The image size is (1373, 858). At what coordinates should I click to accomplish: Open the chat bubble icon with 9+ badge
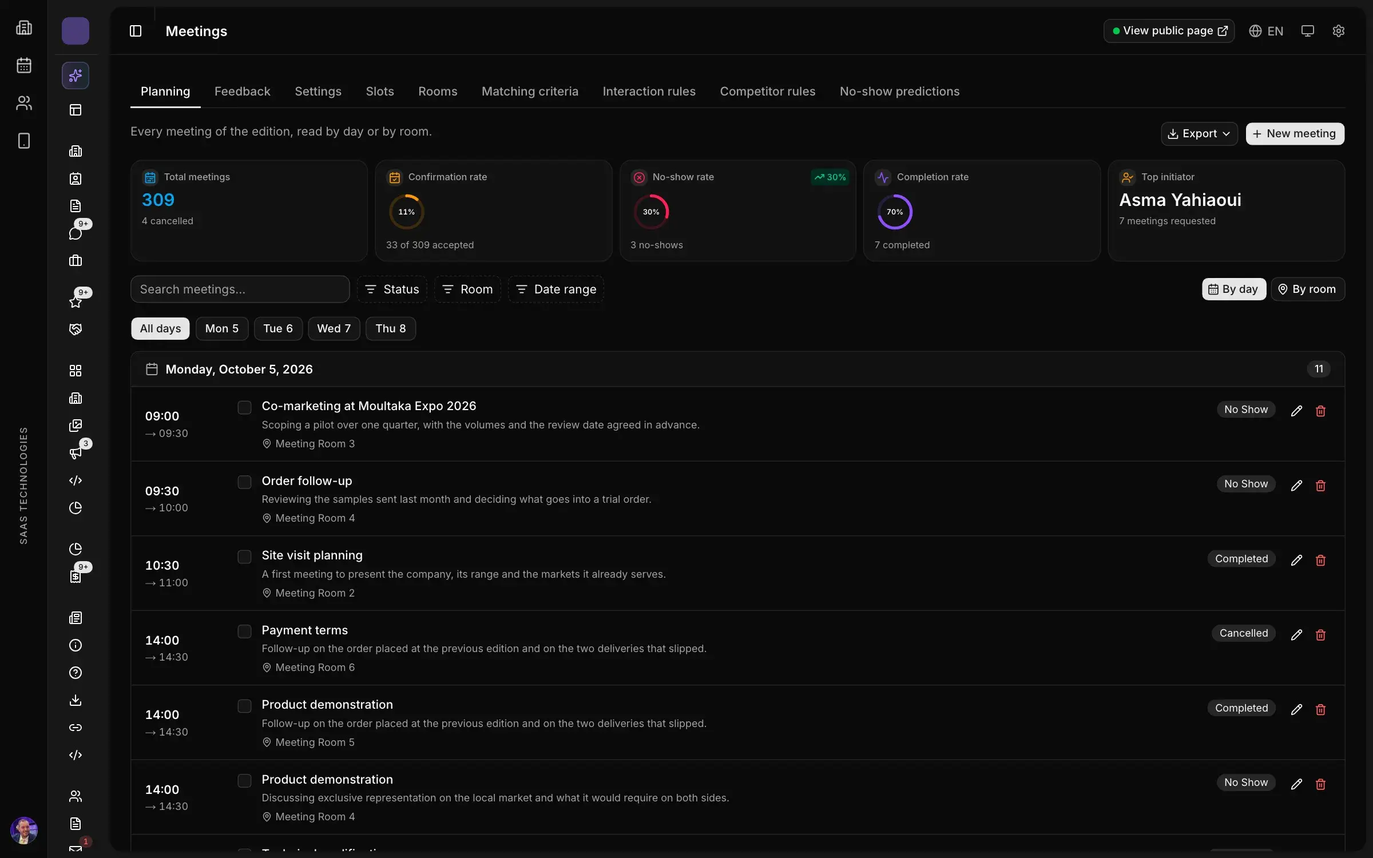point(76,233)
